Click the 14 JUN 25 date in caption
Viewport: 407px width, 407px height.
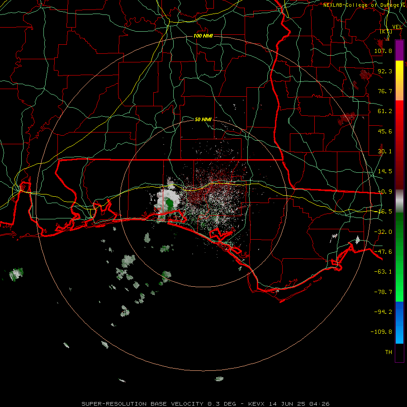[288, 404]
